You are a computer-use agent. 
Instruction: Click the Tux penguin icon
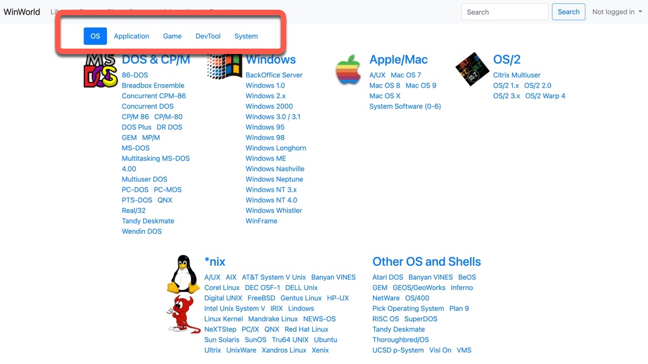point(183,274)
